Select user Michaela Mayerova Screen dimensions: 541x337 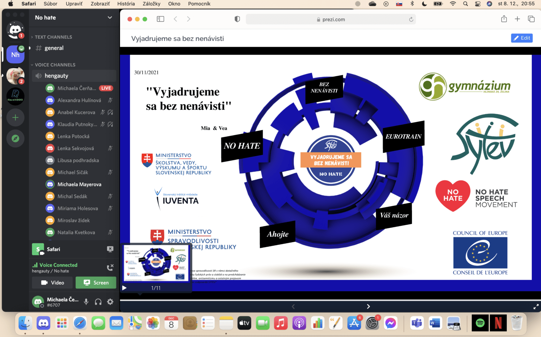tap(79, 184)
